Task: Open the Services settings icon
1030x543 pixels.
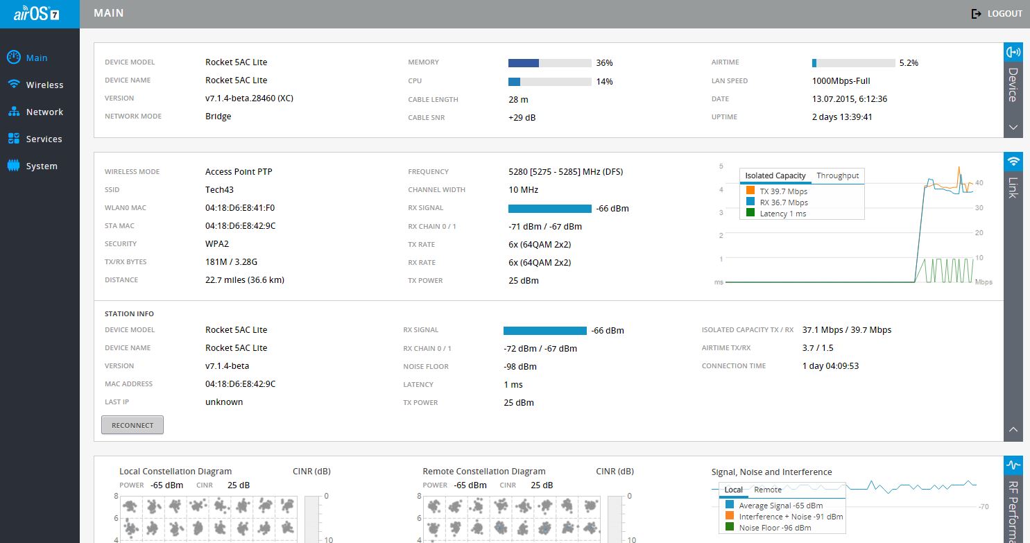Action: pos(12,139)
